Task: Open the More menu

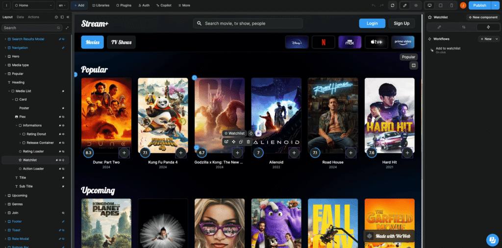Action: coord(184,5)
